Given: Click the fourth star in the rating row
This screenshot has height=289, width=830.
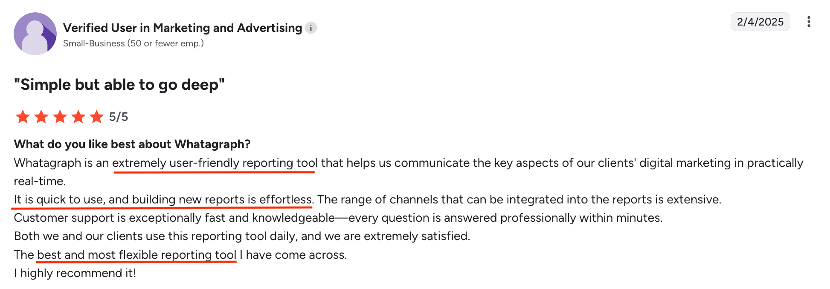Looking at the screenshot, I should (x=79, y=117).
